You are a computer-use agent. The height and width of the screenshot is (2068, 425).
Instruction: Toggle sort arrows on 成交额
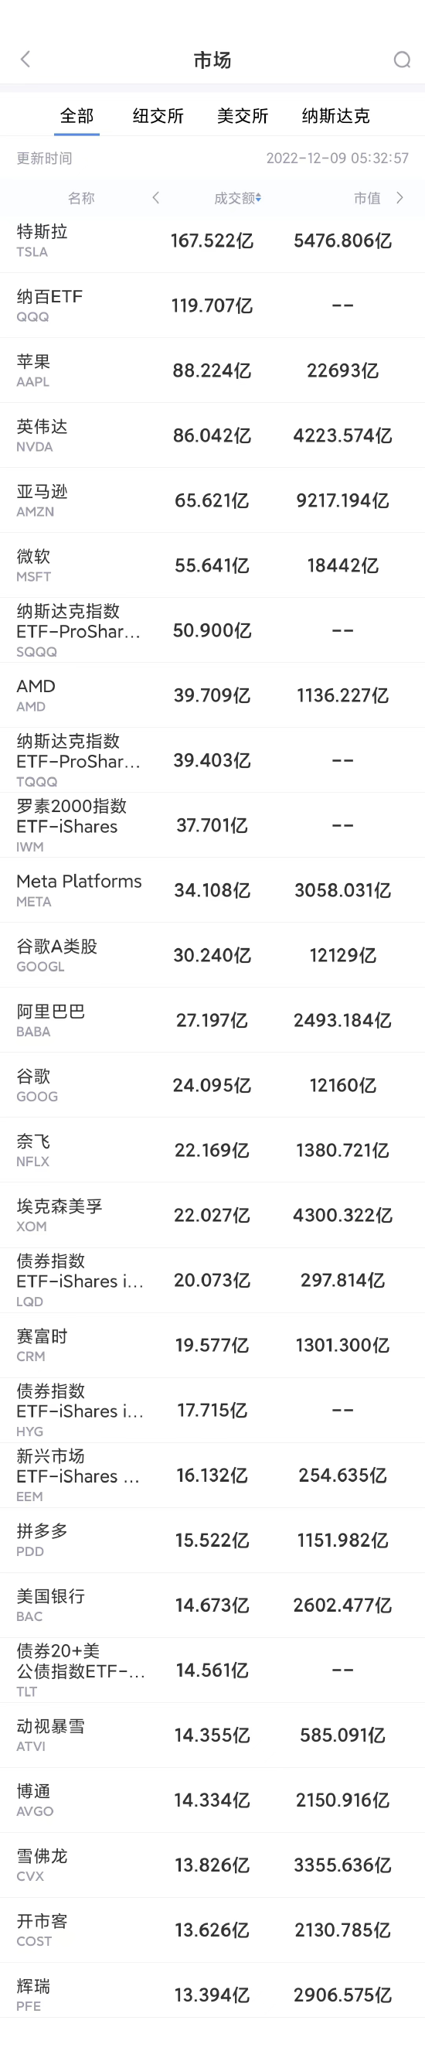258,198
